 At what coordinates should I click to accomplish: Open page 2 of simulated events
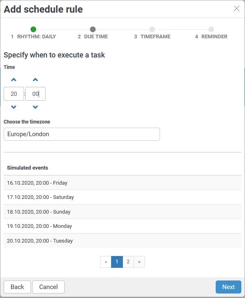(x=128, y=262)
